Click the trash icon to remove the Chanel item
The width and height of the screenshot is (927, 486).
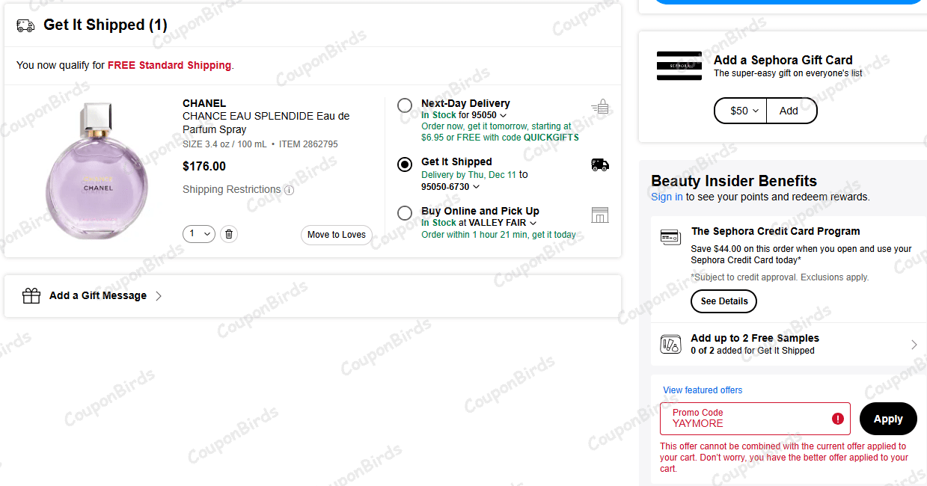pos(229,234)
